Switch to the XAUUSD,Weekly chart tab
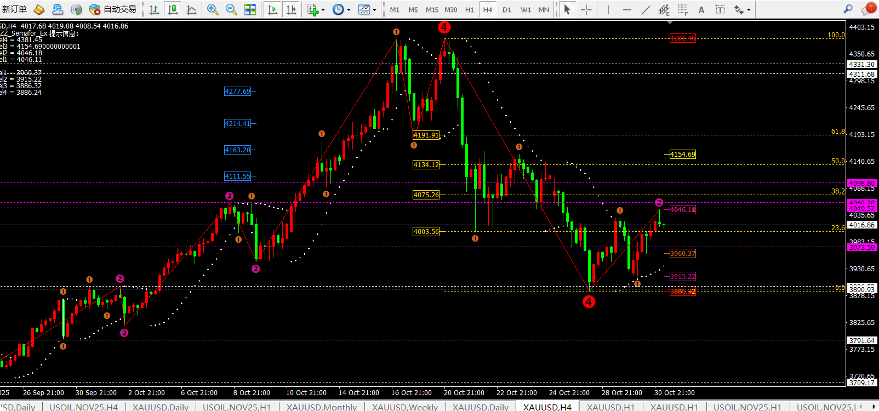Screen dimensions: 879x411 point(405,407)
